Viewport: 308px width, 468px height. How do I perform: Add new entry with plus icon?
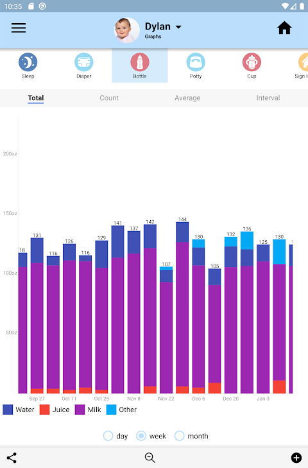click(296, 458)
